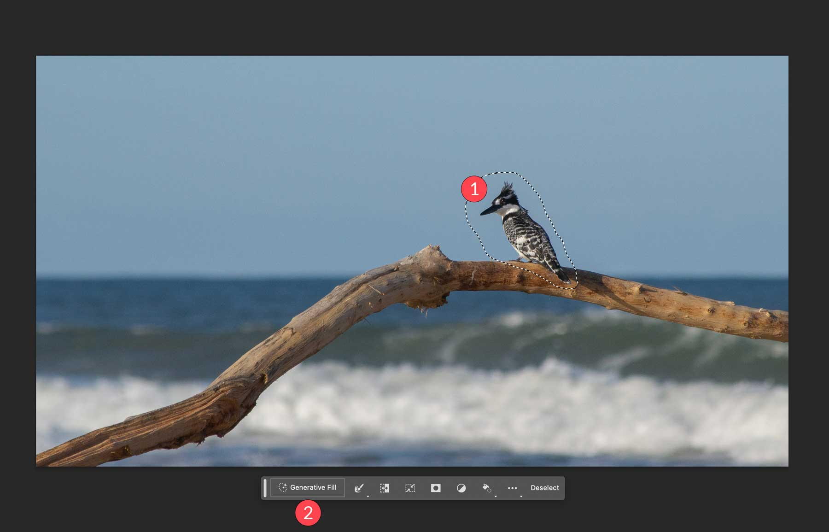Click the kingfisher's black beak
Image resolution: width=829 pixels, height=532 pixels.
490,210
